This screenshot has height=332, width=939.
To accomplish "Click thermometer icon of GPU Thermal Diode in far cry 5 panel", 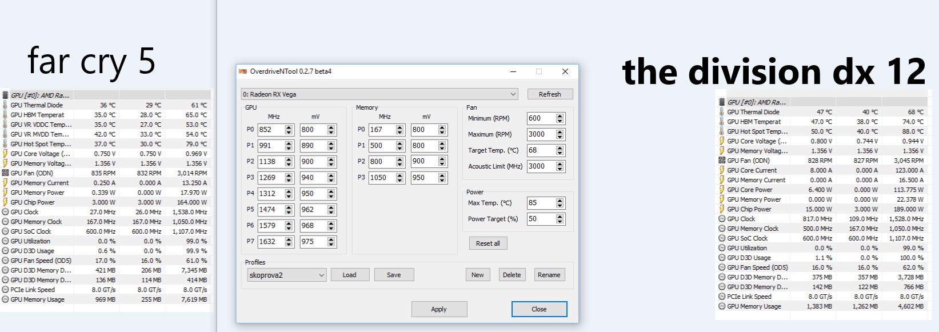I will coord(5,105).
